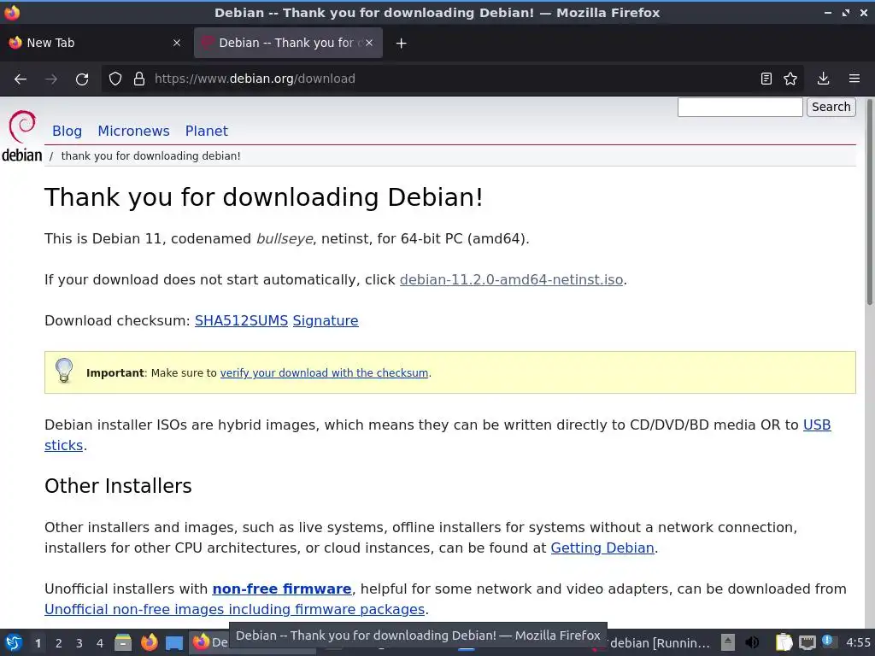The width and height of the screenshot is (875, 656).
Task: Open the Getting Debian link
Action: pyautogui.click(x=602, y=548)
